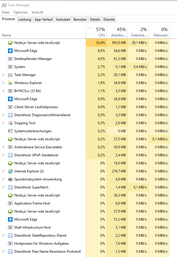The image size is (177, 257).
Task: Click the Spoolersubsystem printer icon
Action: (x=10, y=179)
